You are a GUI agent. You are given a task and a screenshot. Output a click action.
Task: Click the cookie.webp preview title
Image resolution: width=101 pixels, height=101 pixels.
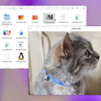(x=76, y=29)
